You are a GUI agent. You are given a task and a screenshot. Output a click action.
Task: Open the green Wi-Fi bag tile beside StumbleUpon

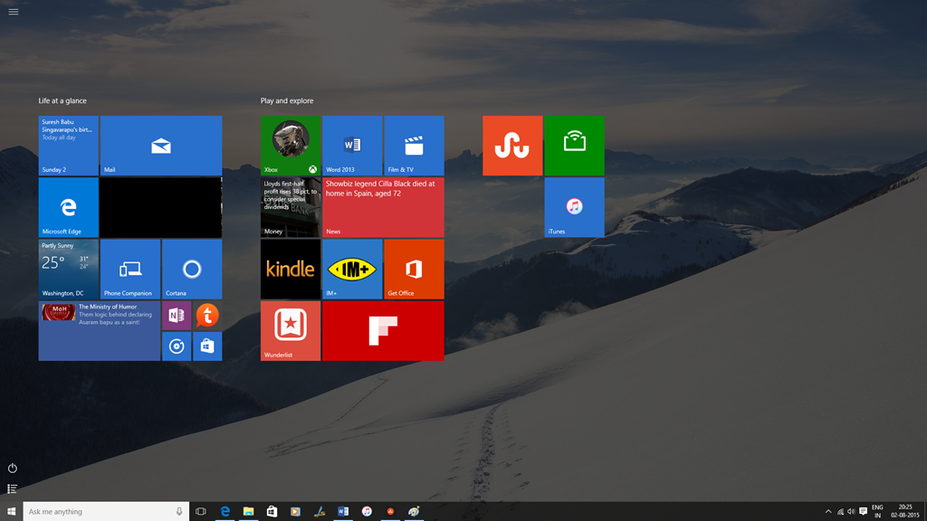[574, 146]
